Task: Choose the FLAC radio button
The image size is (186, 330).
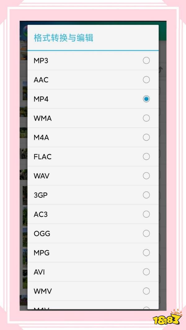Action: coord(146,157)
